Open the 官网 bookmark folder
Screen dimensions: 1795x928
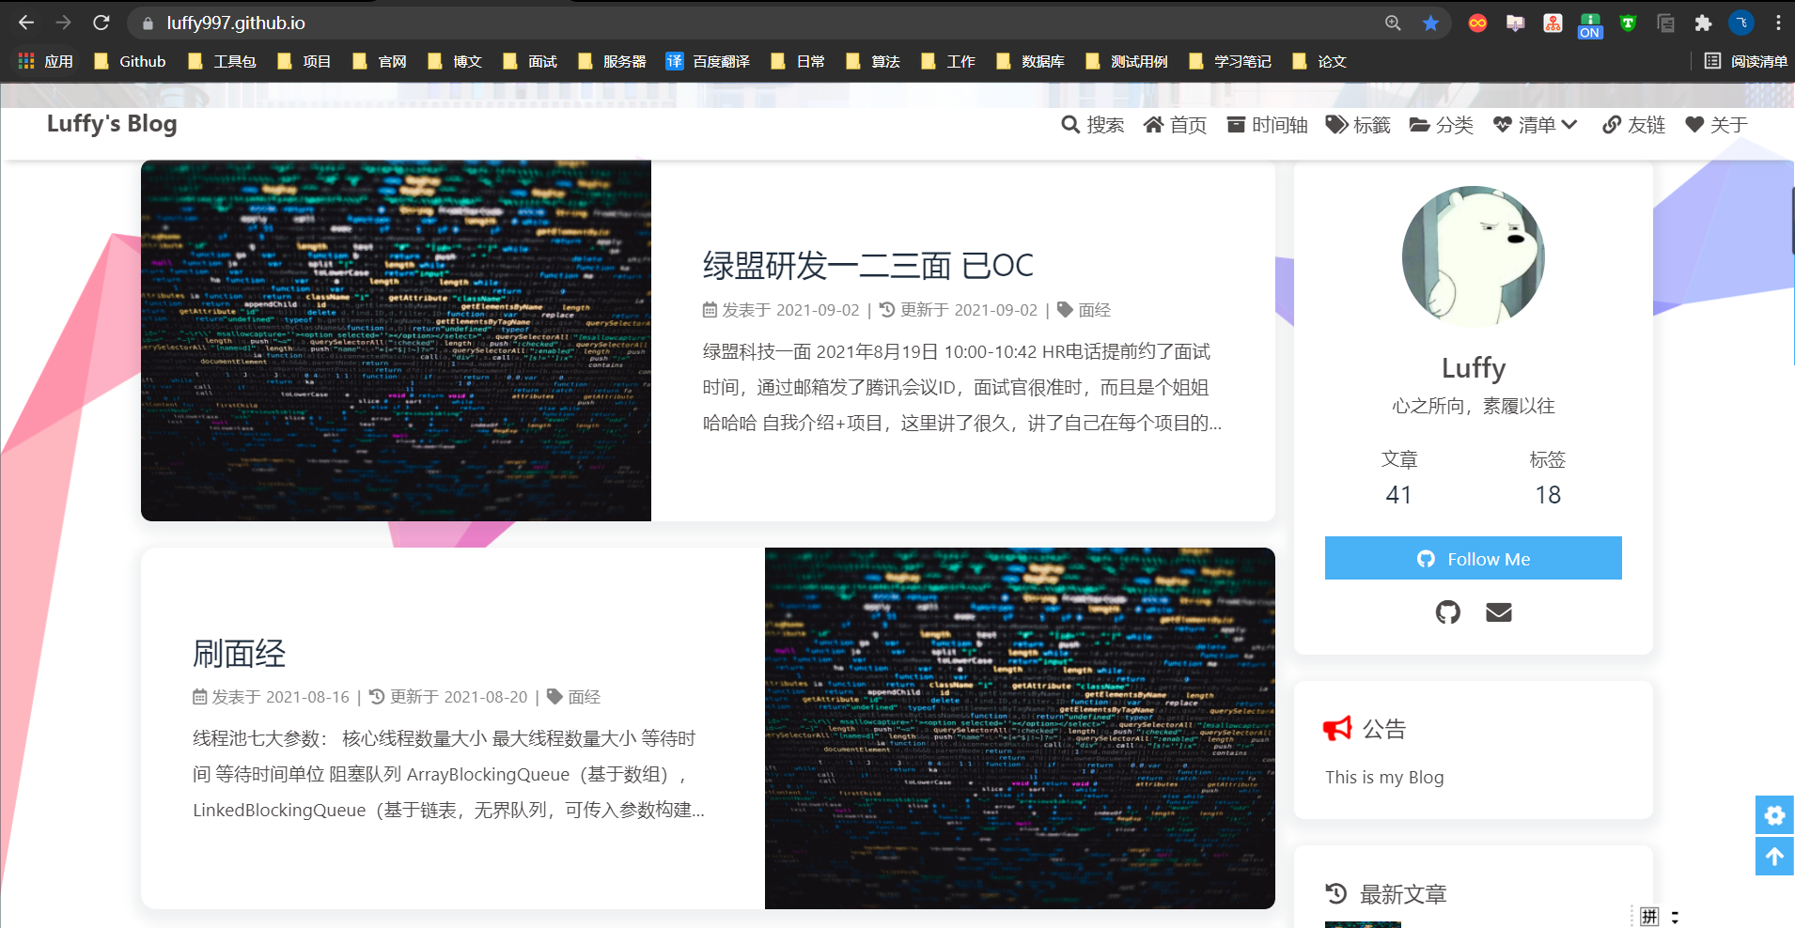[x=380, y=61]
